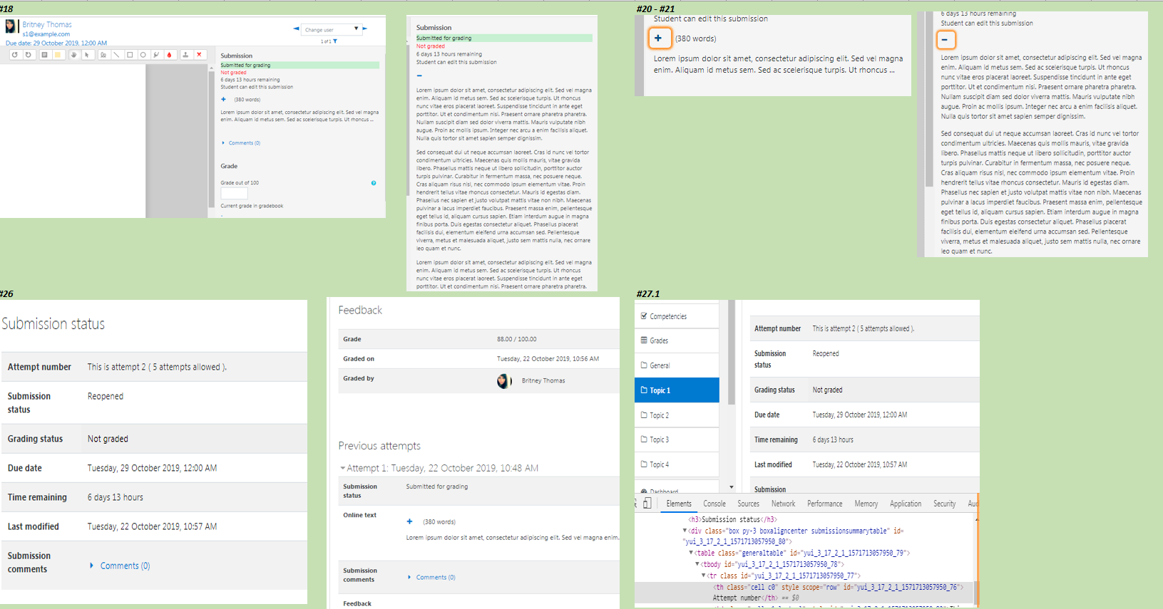Select Topic 4 in sidebar
Viewport: 1163px width, 609px height.
tap(660, 464)
